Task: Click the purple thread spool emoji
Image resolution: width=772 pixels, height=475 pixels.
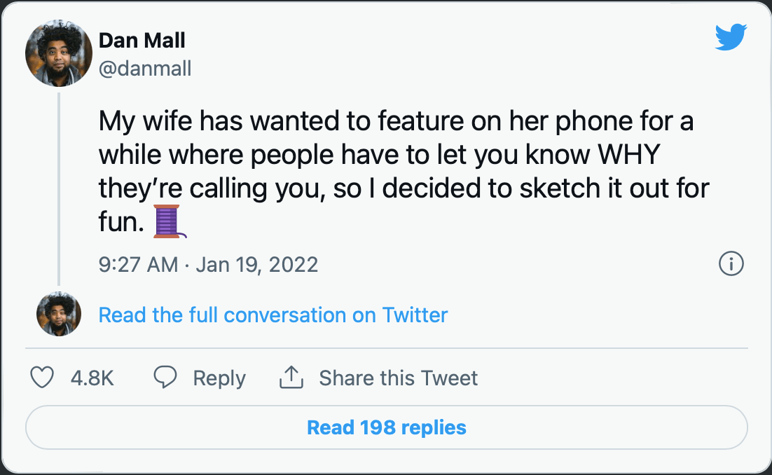Action: (170, 221)
